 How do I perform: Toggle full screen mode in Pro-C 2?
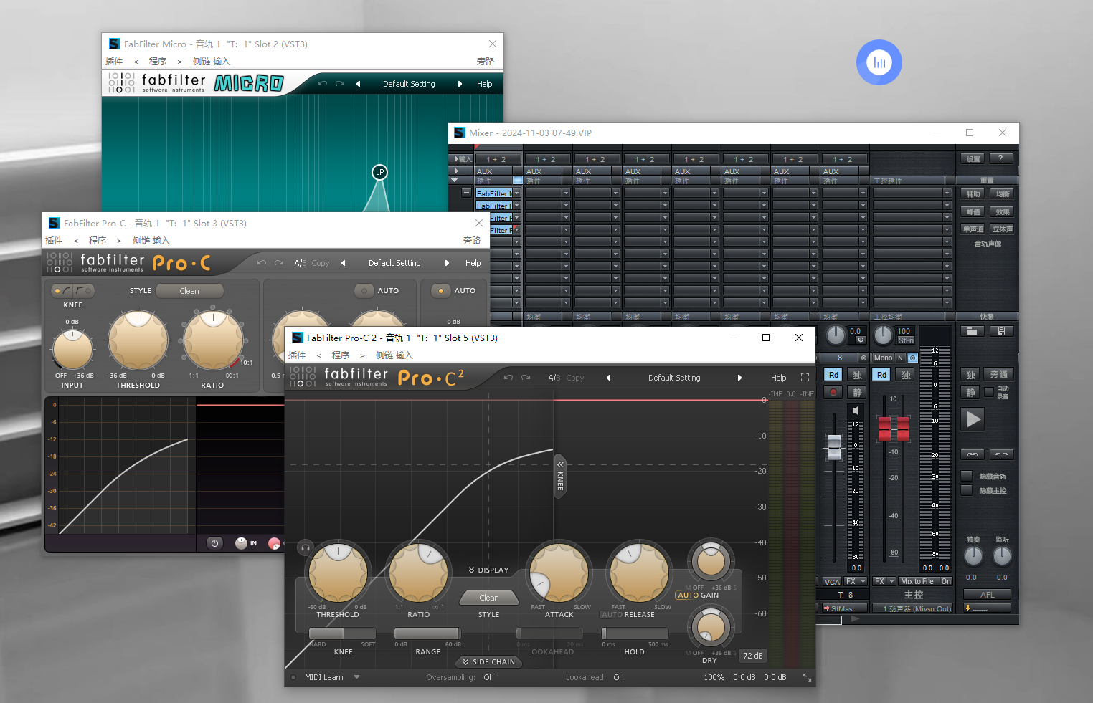click(x=805, y=378)
